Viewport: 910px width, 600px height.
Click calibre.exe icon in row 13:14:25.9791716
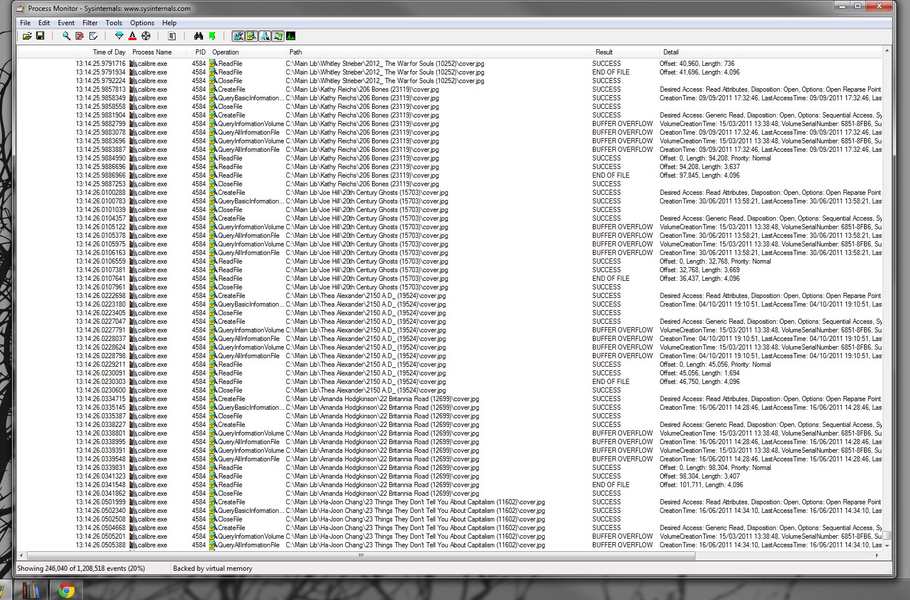(133, 64)
